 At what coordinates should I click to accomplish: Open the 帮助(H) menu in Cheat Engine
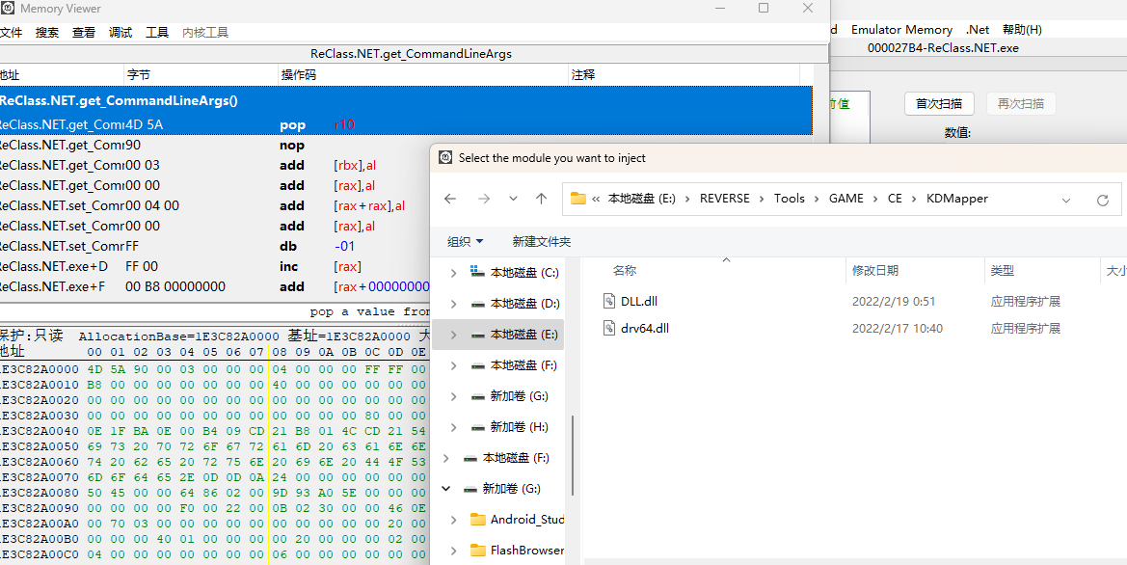tap(1023, 30)
